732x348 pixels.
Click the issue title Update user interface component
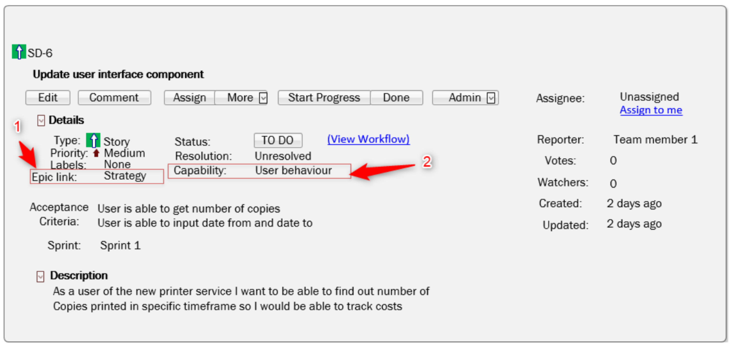click(118, 74)
